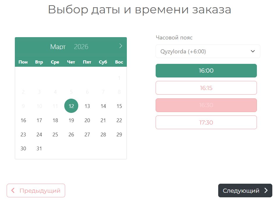279x204 pixels.
Task: Choose the 16:15 time slot
Action: coord(206,88)
